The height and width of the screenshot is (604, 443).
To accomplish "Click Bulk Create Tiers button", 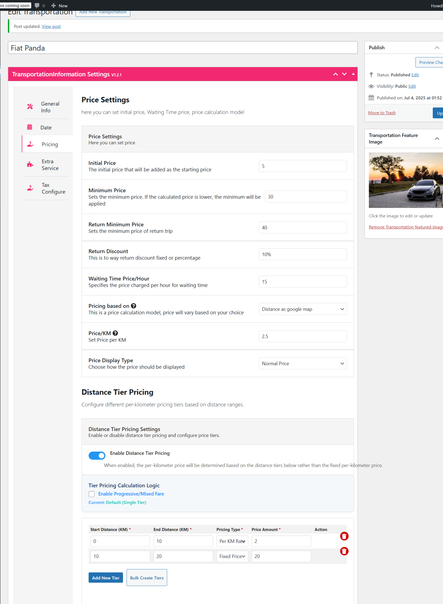I will point(147,578).
